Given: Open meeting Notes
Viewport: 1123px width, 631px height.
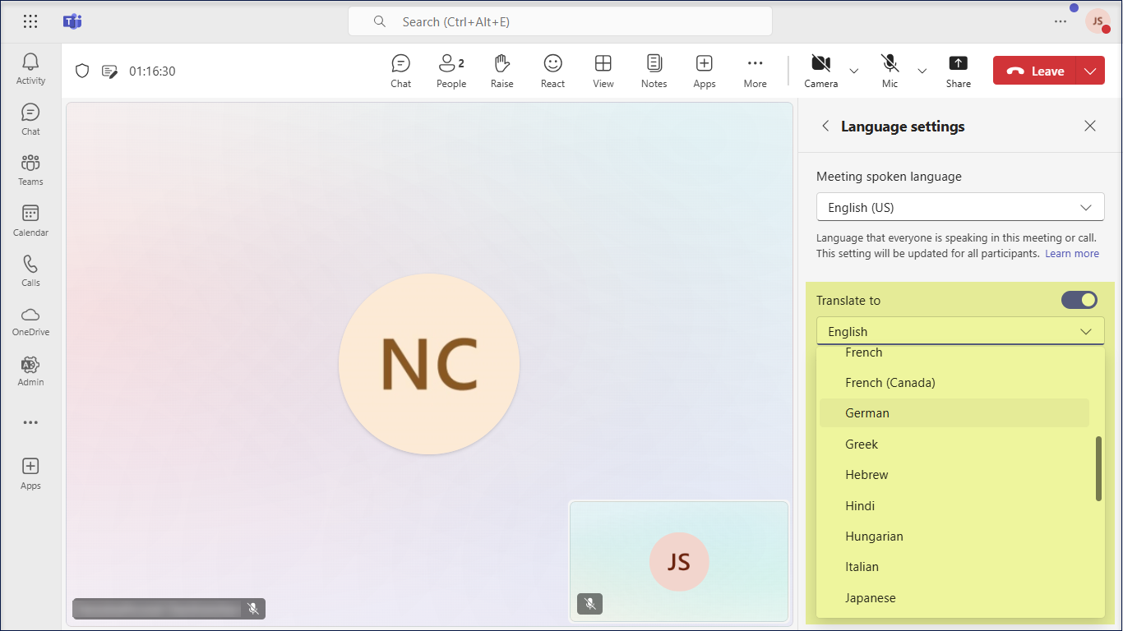Looking at the screenshot, I should [x=654, y=71].
